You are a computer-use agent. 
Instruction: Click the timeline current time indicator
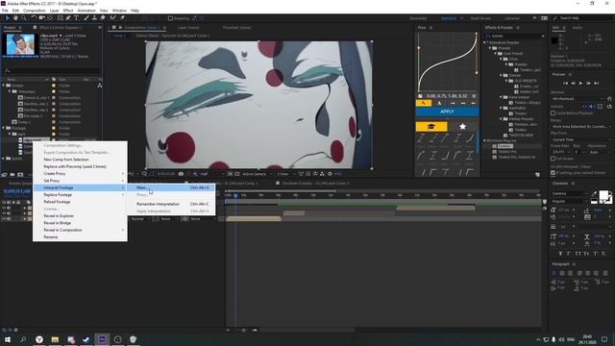coord(235,195)
